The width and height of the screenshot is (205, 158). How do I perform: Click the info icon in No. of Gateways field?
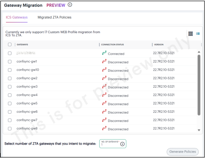[122, 144]
